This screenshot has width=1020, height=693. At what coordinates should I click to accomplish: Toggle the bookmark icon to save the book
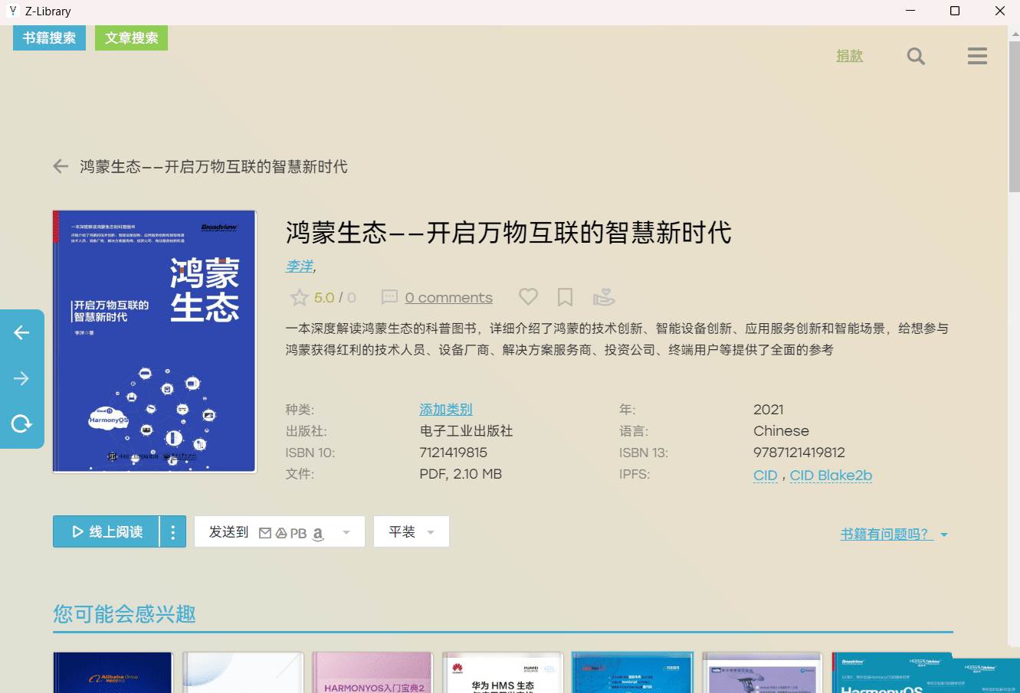pos(566,296)
